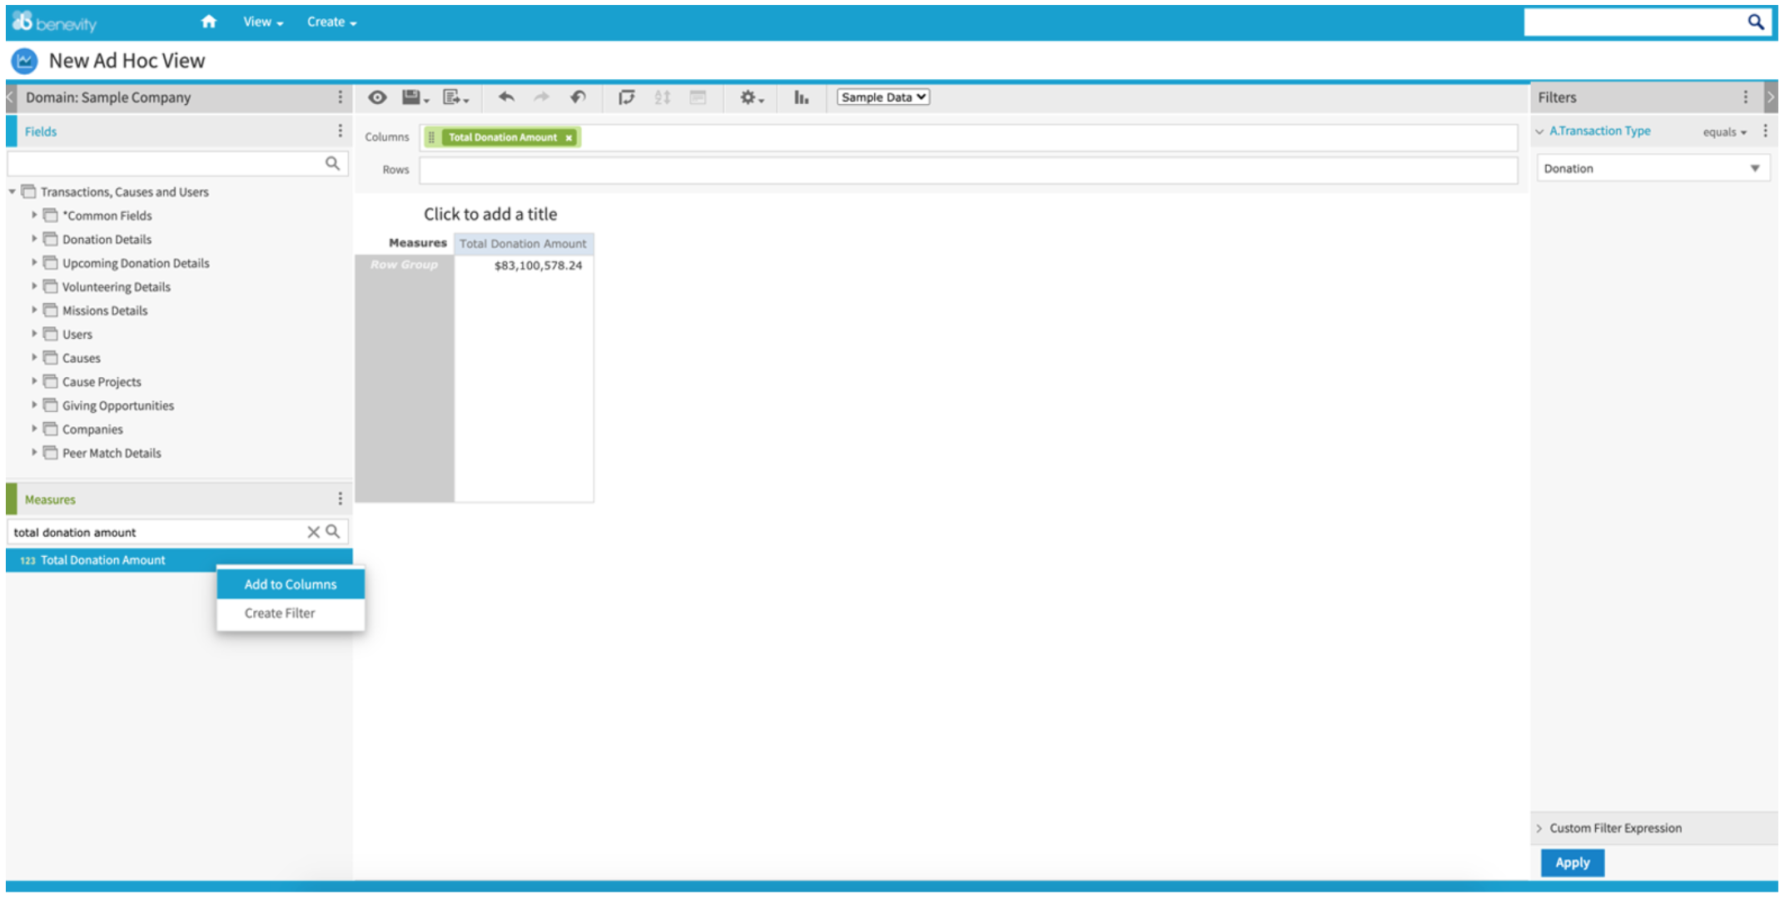
Task: Expand the Custom Filter Expression section
Action: [1539, 828]
